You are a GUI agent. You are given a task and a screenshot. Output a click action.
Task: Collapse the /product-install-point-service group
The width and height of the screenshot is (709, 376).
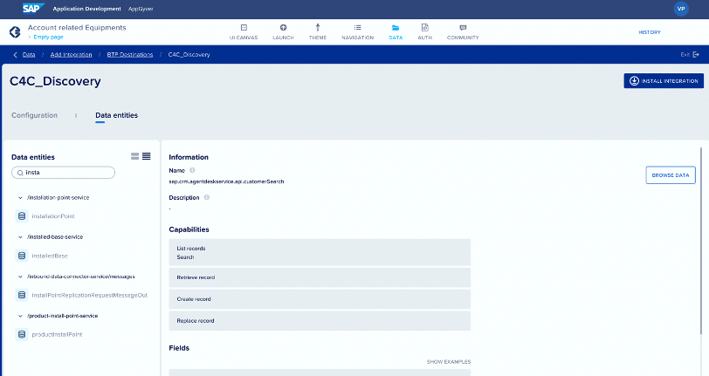tap(20, 316)
